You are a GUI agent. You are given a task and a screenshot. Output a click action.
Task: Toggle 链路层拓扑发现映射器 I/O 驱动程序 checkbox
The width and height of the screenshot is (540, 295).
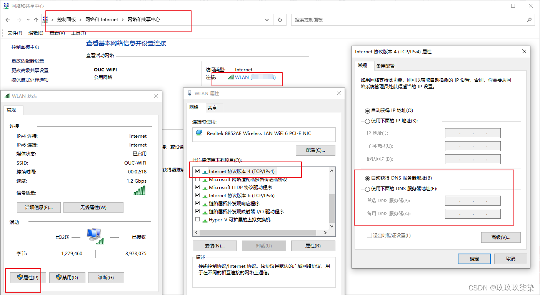(x=198, y=211)
